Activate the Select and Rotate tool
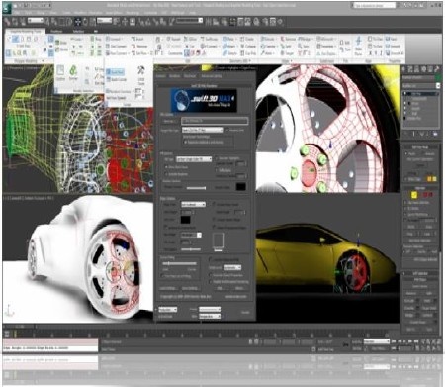 point(85,22)
